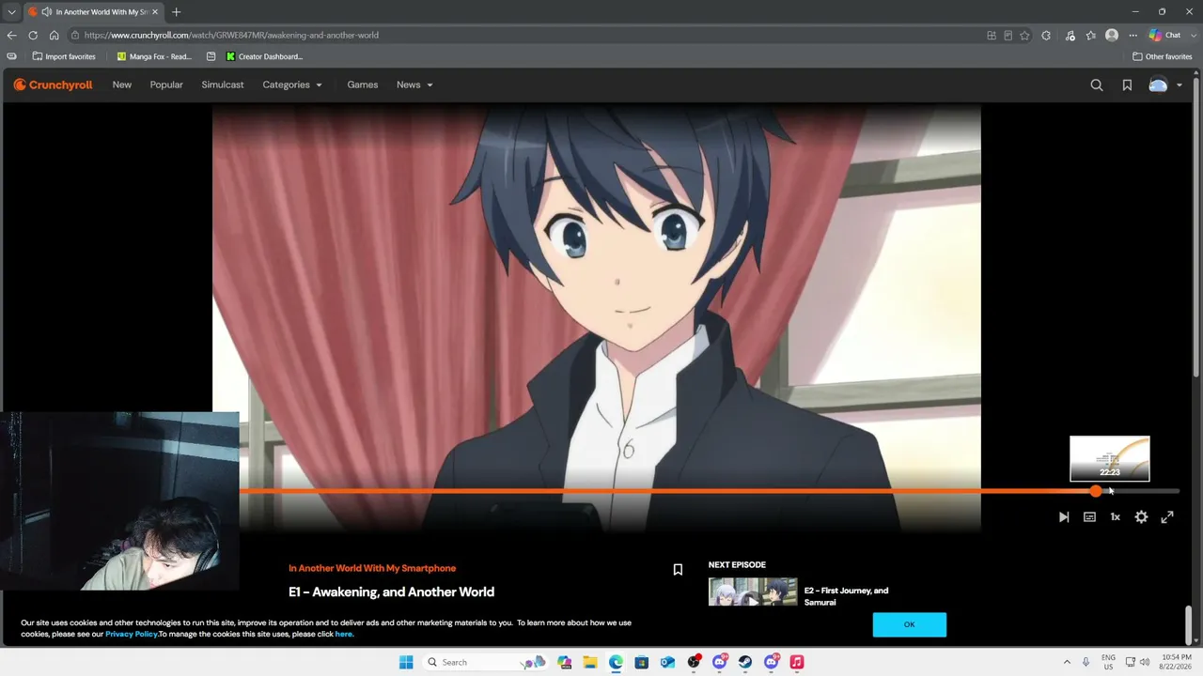
Task: Open Microsoft Store from taskbar
Action: point(642,662)
